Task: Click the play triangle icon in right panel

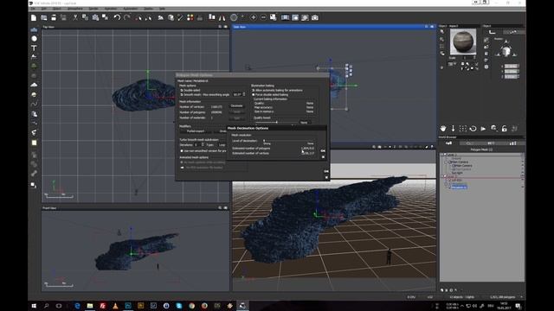Action: (483, 129)
